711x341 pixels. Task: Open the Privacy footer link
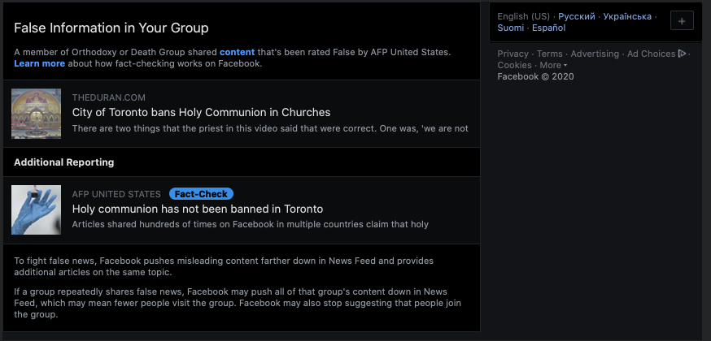click(513, 54)
